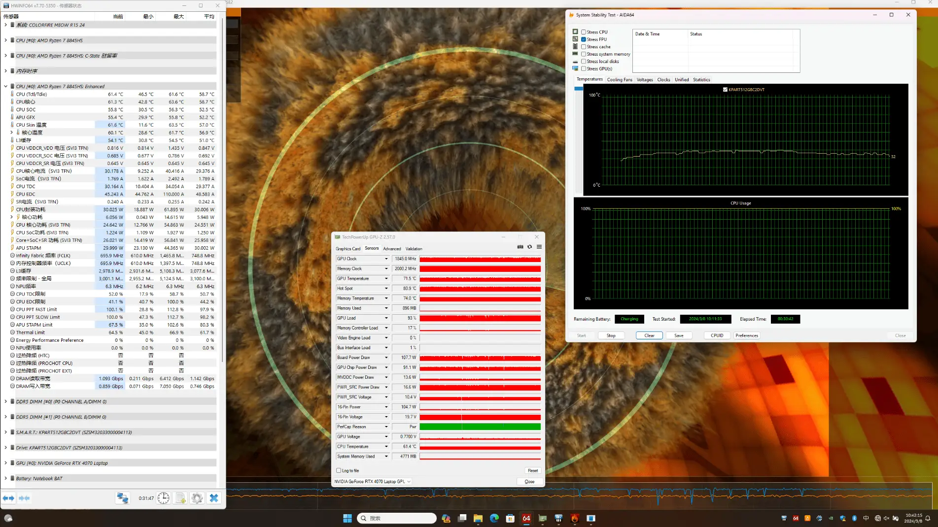Toggle the KPART512GBC2DVT graph checkbox
This screenshot has width=938, height=527.
point(725,90)
